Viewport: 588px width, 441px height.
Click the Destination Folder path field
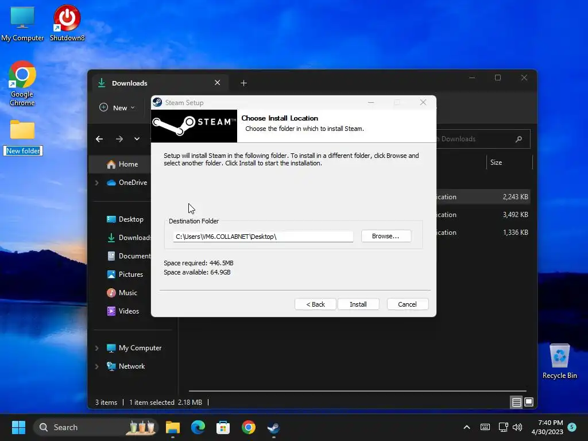263,237
